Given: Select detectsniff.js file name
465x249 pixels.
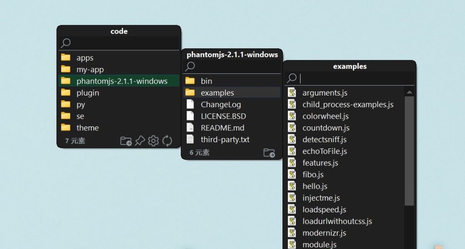Looking at the screenshot, I should pyautogui.click(x=324, y=139).
